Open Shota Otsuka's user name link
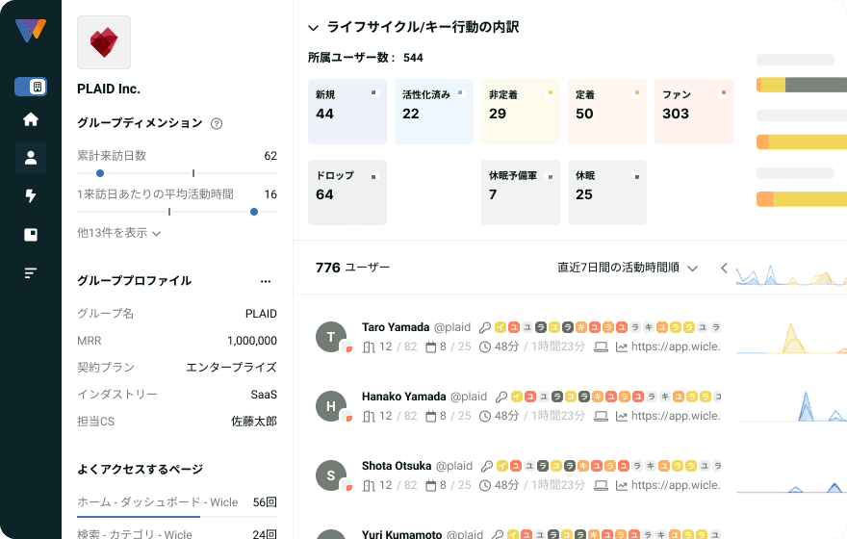 point(397,466)
